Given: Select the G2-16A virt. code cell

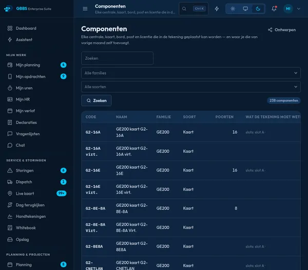Looking at the screenshot, I should click(x=93, y=151).
